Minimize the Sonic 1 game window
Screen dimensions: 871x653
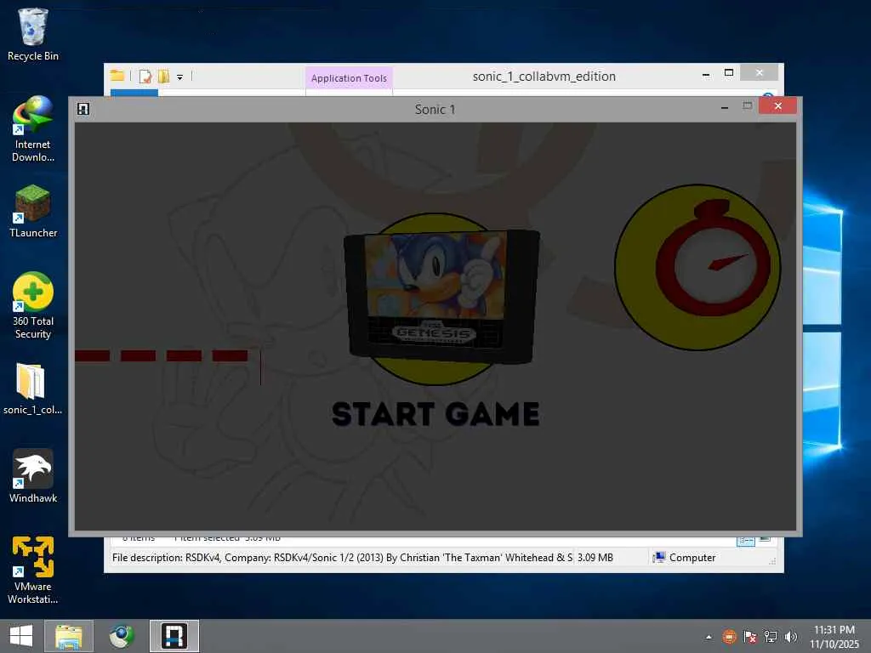tap(725, 108)
